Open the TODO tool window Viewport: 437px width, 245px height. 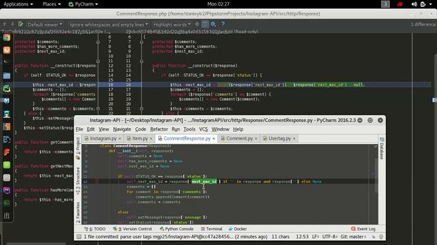click(95, 229)
